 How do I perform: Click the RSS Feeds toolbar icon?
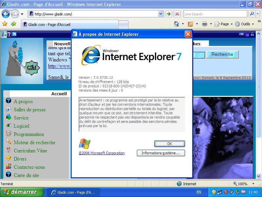(x=191, y=24)
